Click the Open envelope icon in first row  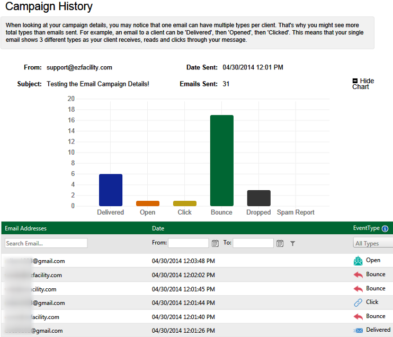(359, 261)
